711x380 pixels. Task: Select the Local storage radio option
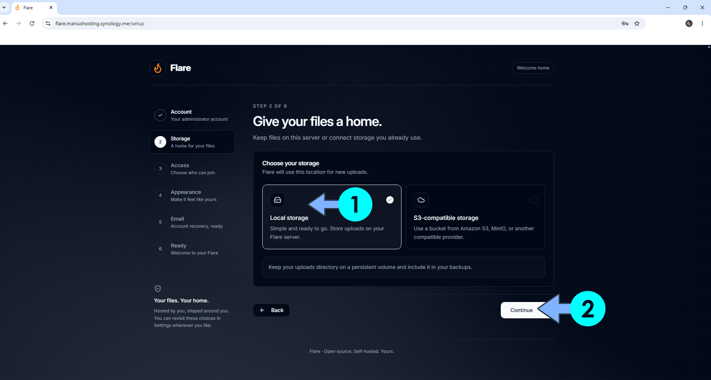pyautogui.click(x=390, y=200)
